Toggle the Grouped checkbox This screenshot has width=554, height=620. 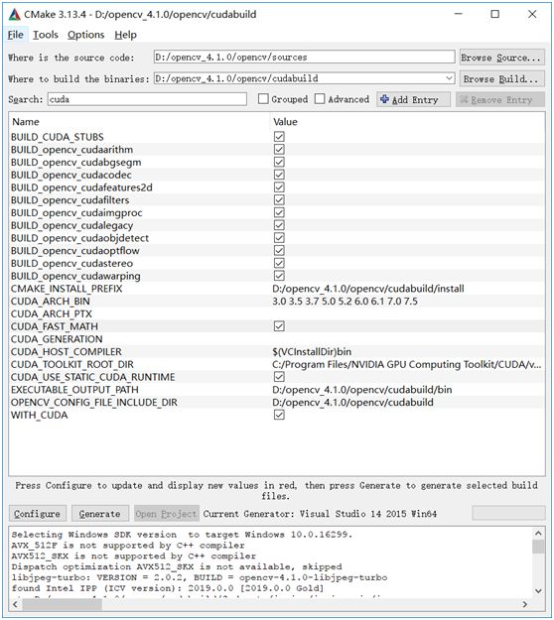tap(263, 99)
